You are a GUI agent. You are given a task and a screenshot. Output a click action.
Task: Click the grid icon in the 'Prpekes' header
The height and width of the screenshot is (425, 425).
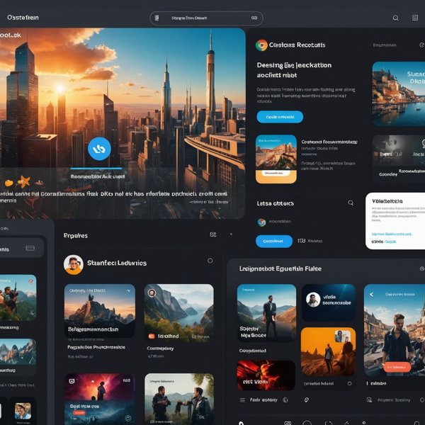[x=213, y=234]
